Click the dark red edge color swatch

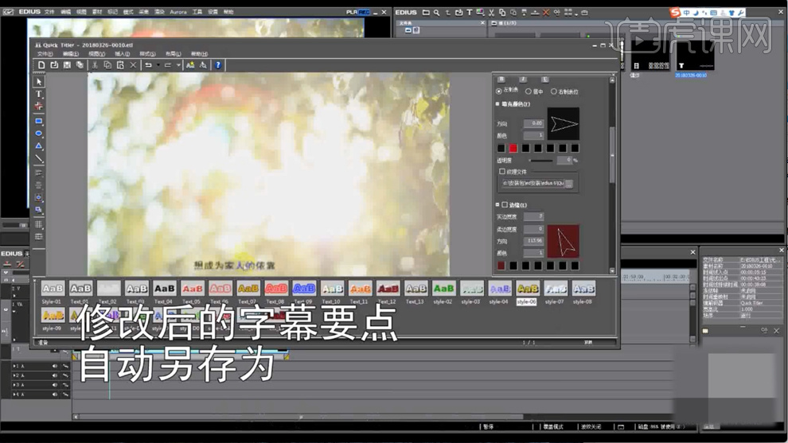click(x=501, y=265)
